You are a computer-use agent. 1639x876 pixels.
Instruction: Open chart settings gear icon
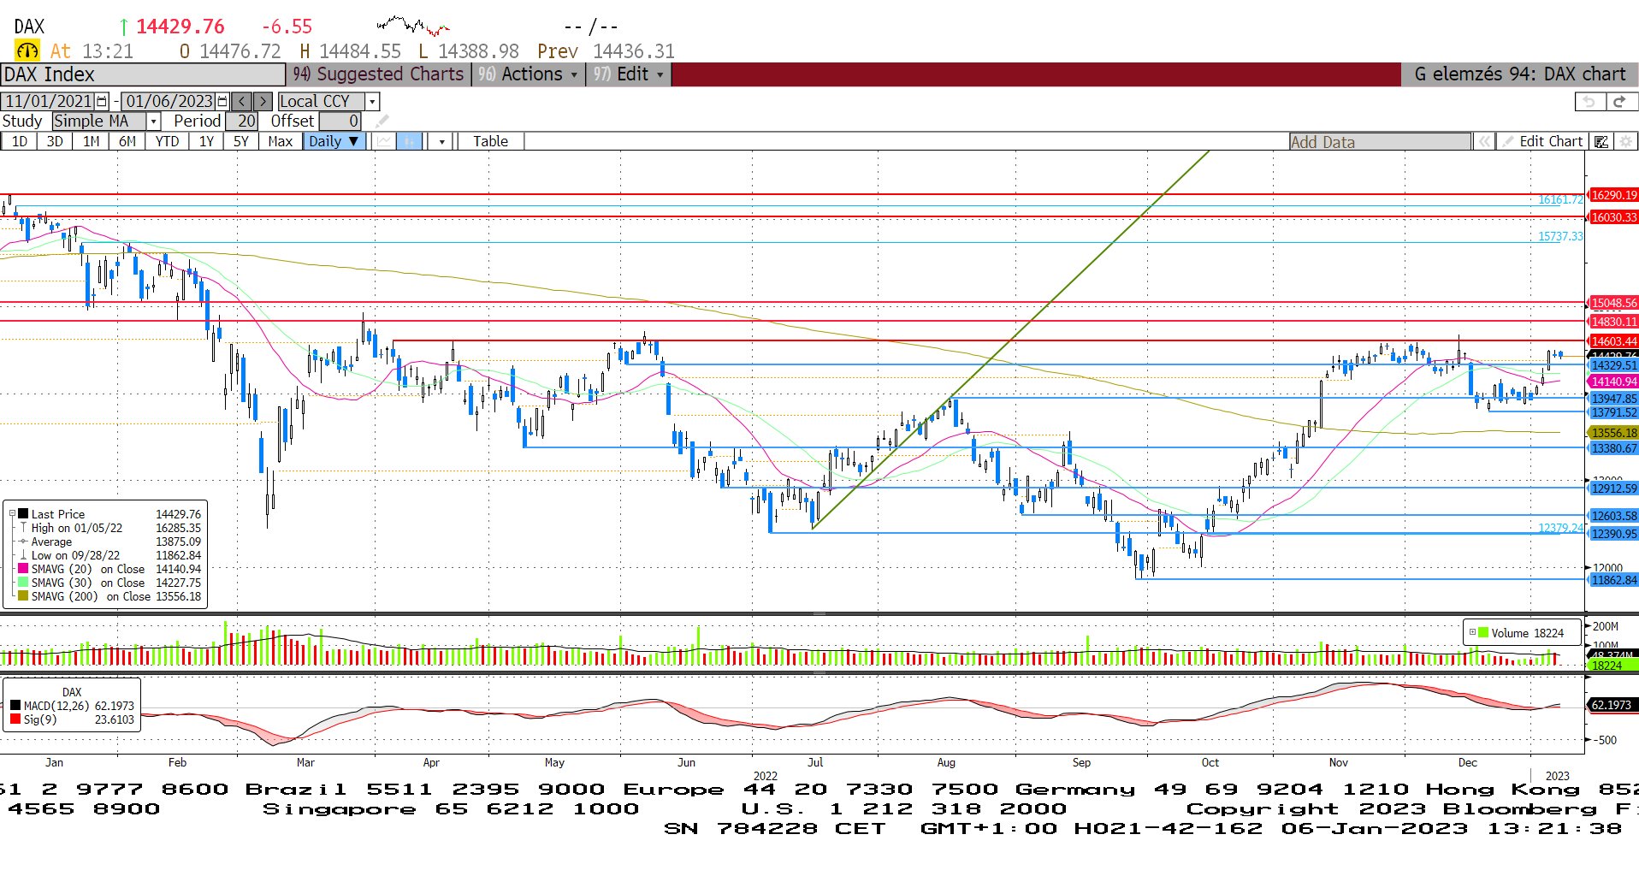[x=1625, y=142]
